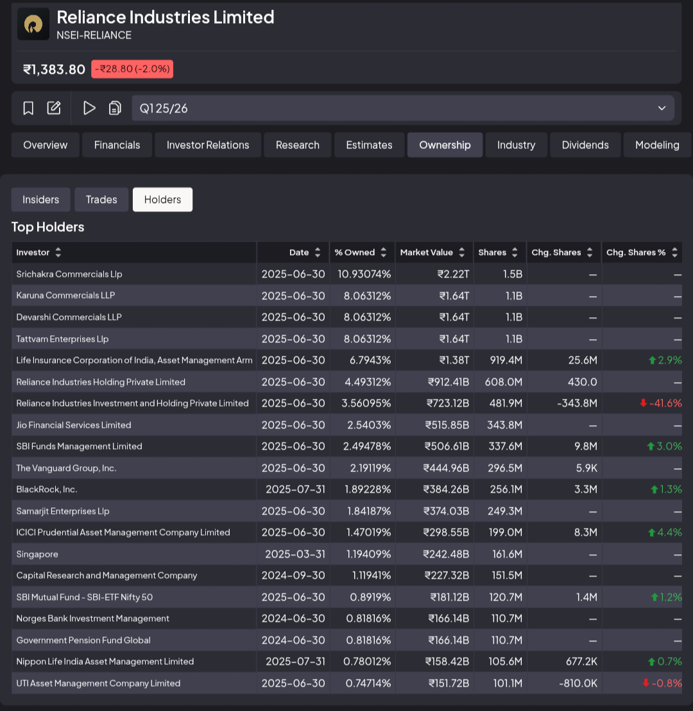Sort holders by Market Value column

(461, 252)
